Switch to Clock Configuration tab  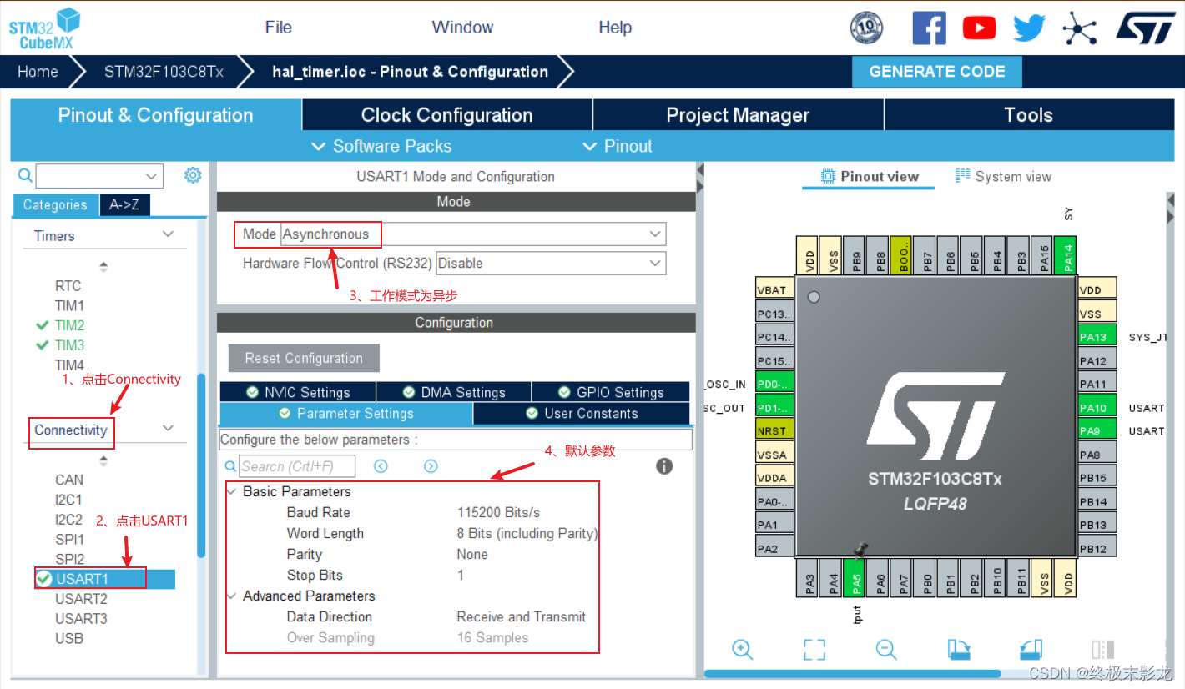pyautogui.click(x=447, y=115)
